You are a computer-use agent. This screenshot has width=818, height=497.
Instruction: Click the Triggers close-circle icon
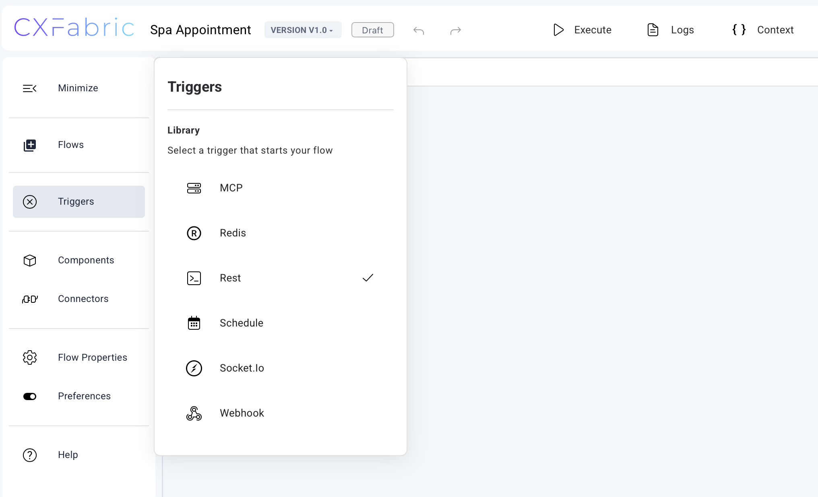30,202
